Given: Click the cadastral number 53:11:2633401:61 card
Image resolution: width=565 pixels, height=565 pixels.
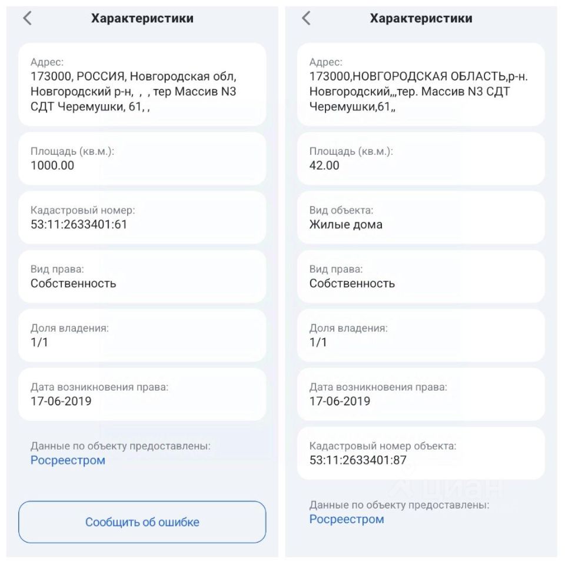Looking at the screenshot, I should pos(142,217).
